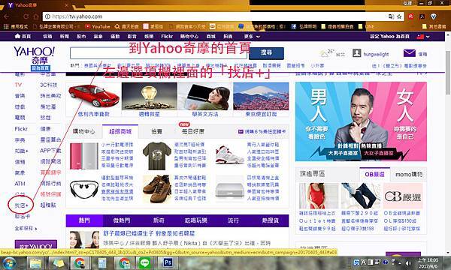Click the 男人 女人 banner advertisement

[x=361, y=121]
